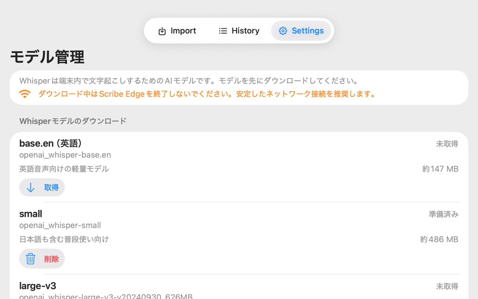Screen dimensions: 478x299
Task: Click the Whisperモデルのダウンロード section header
Action: click(73, 121)
